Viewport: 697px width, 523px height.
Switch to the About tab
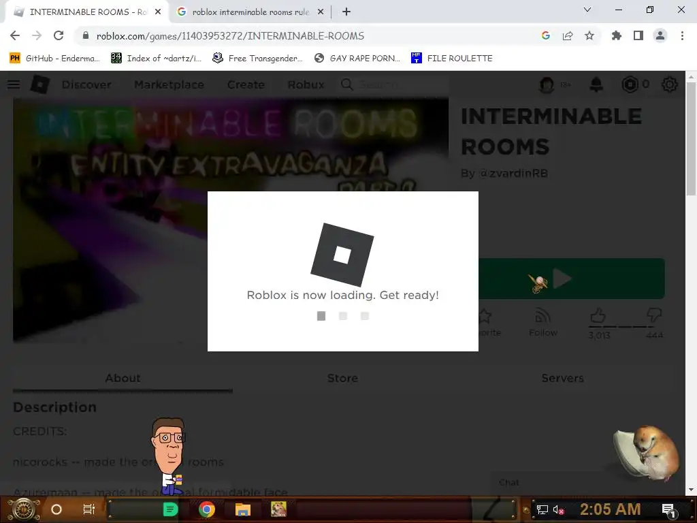[123, 378]
